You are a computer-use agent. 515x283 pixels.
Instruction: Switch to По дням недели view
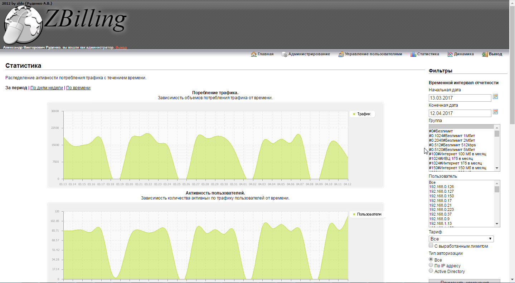click(x=47, y=88)
